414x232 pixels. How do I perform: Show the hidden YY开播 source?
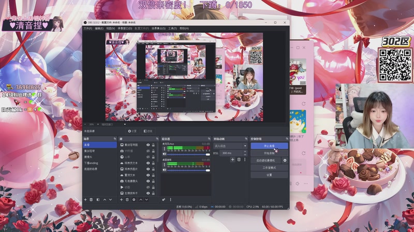[148, 151]
